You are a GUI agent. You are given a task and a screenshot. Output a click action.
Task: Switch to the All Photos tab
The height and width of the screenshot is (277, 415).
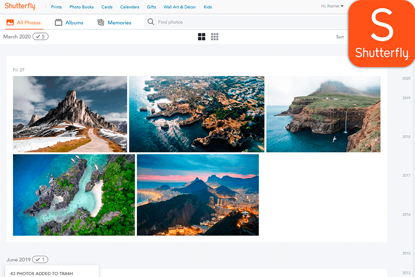[24, 23]
